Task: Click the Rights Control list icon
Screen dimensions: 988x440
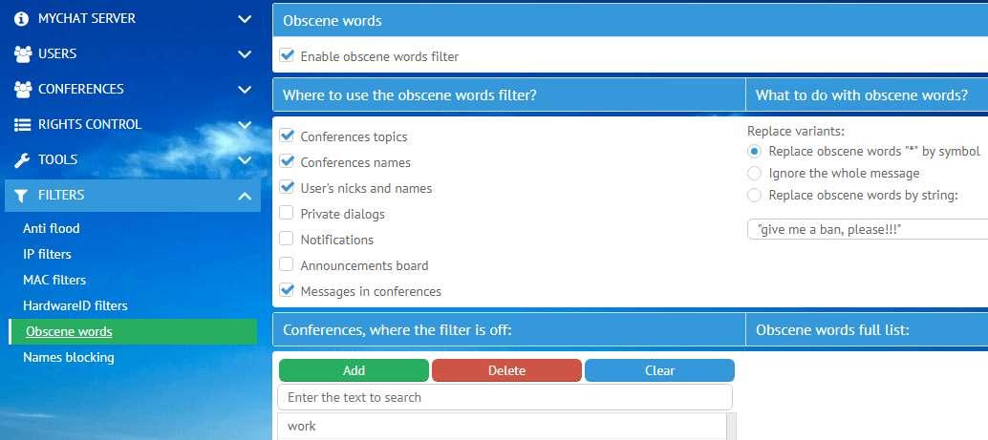Action: point(22,124)
